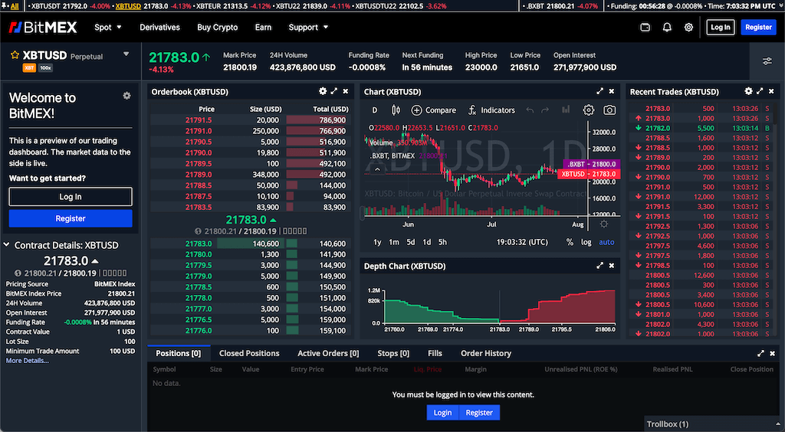Toggle percentage scale on the chart
Image resolution: width=785 pixels, height=432 pixels.
pyautogui.click(x=570, y=242)
